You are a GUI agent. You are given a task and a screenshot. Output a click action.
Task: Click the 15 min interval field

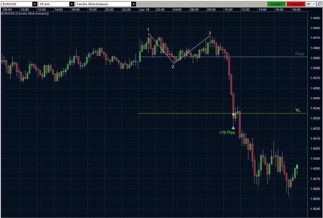click(x=54, y=4)
